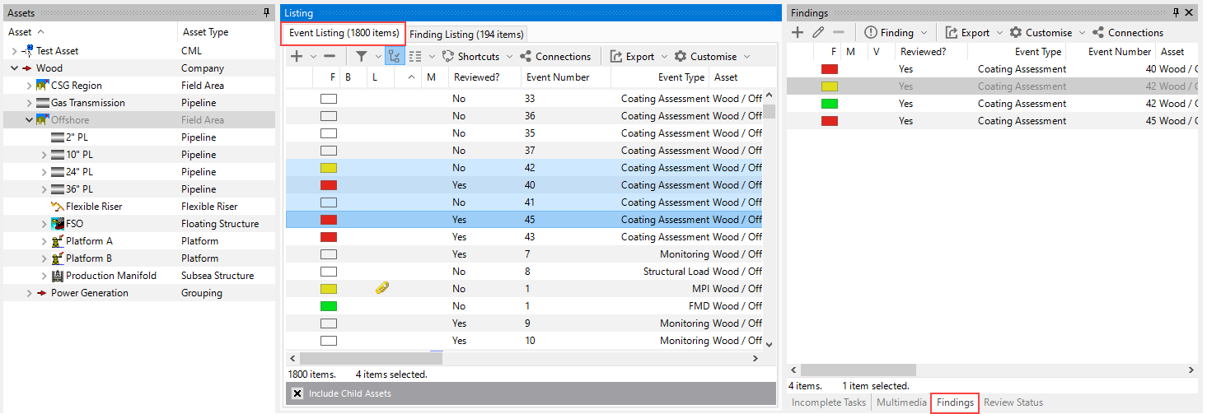Collapse the Wood company node
The height and width of the screenshot is (414, 1207).
[x=14, y=68]
